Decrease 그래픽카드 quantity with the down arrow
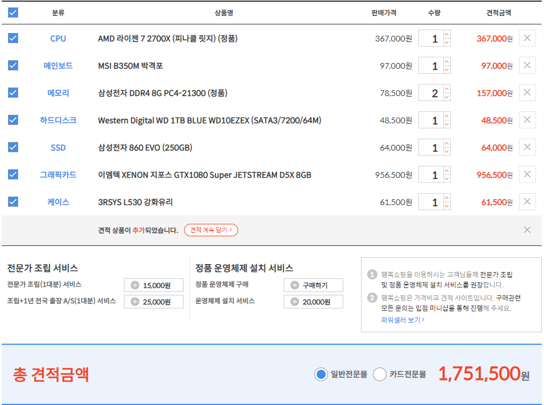The height and width of the screenshot is (405, 544). click(x=447, y=179)
